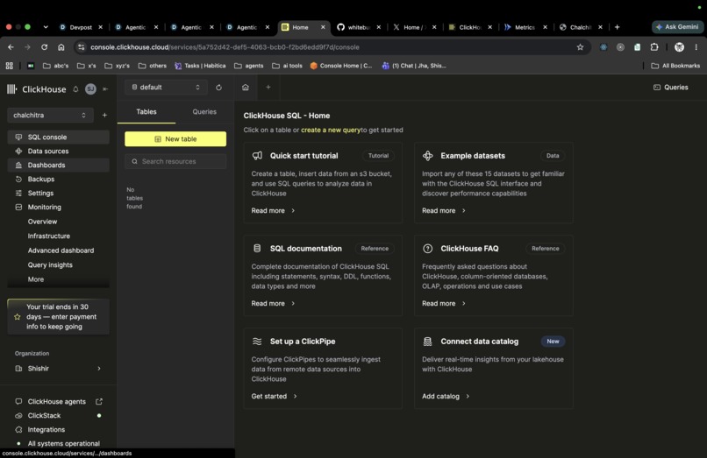Open Query insights
Image resolution: width=707 pixels, height=458 pixels.
[50, 264]
